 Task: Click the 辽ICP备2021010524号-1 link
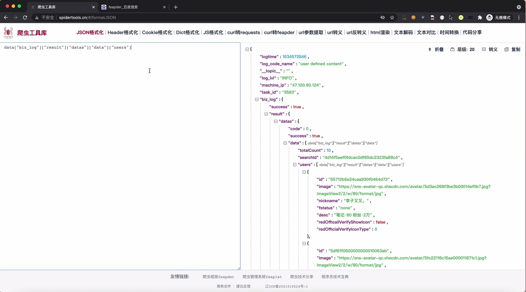tap(286, 286)
